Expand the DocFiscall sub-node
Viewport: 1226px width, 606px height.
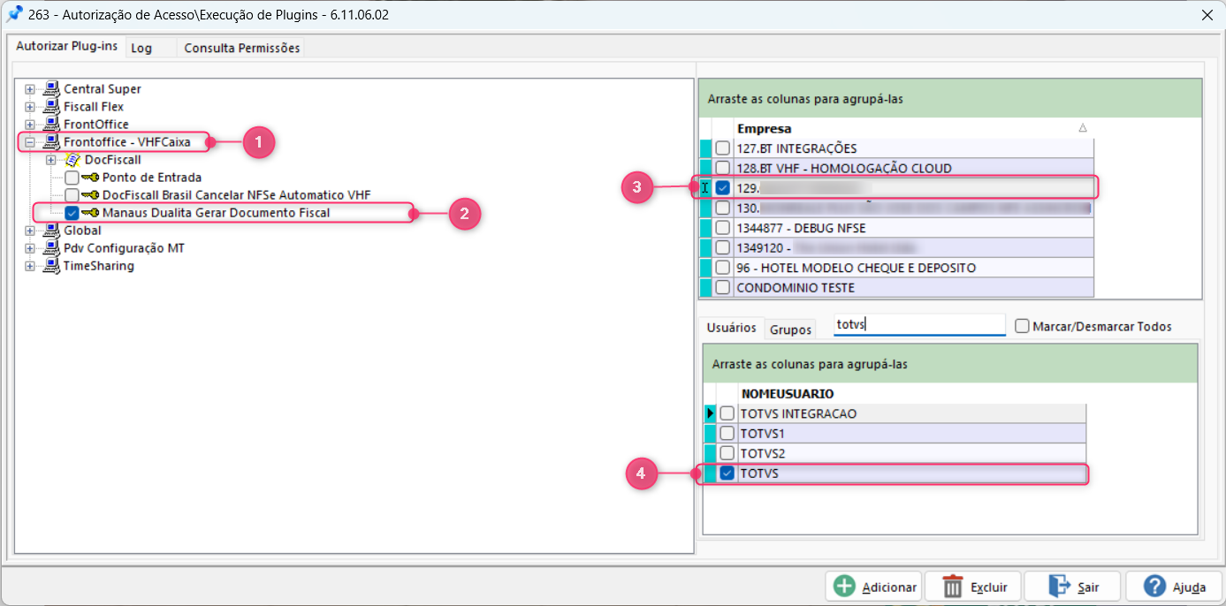coord(51,160)
